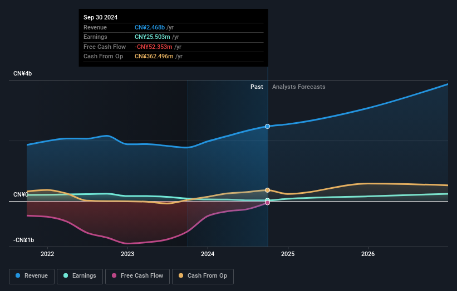Screen dimensions: 457x291
Task: Click the 2025 x-axis label
Action: tap(288, 254)
